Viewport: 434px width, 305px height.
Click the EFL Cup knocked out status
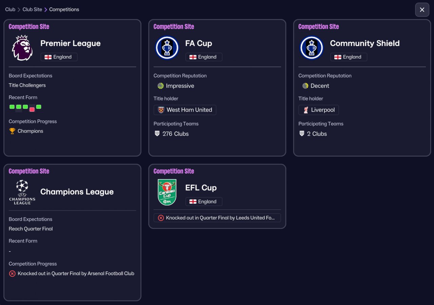click(217, 218)
